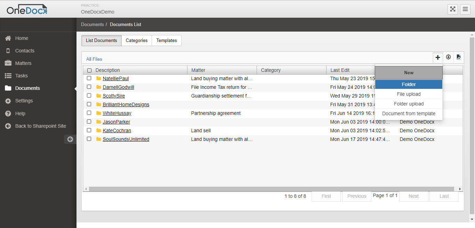Viewport: 475px width, 228px height.
Task: Check the NatelliePaul row checkbox
Action: pos(89,78)
